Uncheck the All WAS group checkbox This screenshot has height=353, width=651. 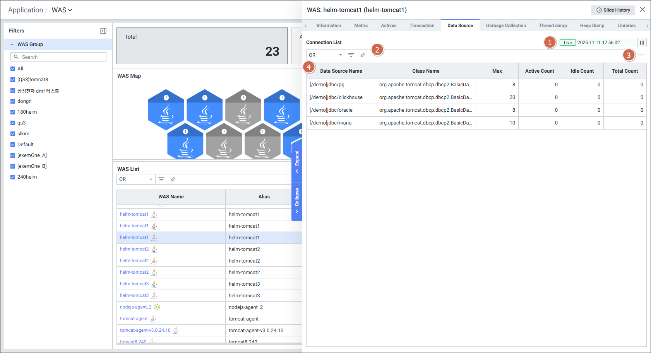pyautogui.click(x=13, y=69)
